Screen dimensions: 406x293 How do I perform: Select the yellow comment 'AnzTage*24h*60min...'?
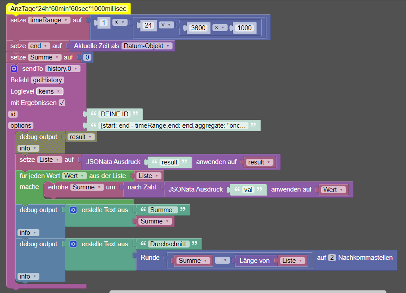68,9
